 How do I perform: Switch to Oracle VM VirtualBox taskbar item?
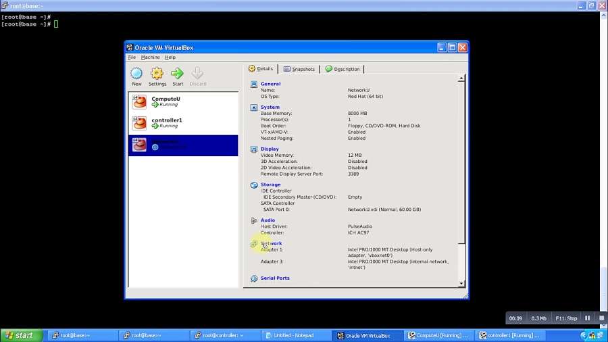pos(368,335)
